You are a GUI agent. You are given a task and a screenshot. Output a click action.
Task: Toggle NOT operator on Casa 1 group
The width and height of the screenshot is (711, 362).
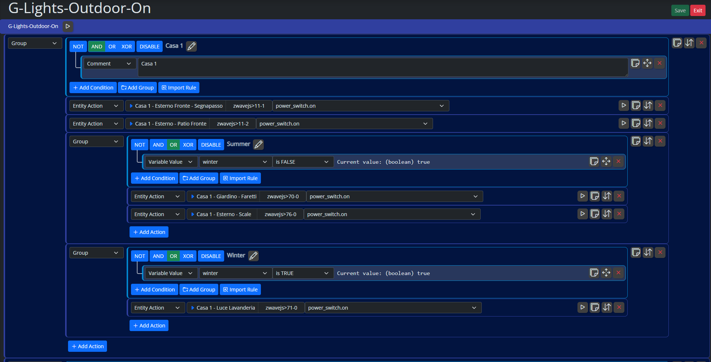tap(78, 47)
